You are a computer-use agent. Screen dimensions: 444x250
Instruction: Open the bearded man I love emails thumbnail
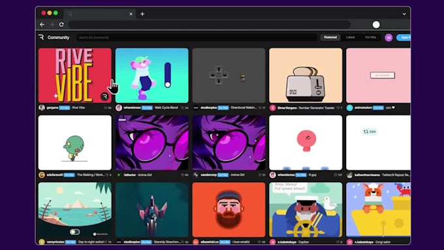(229, 210)
